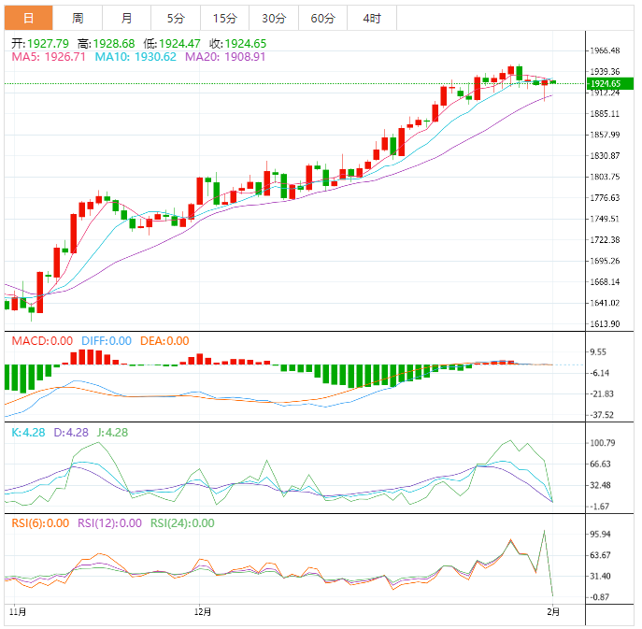The width and height of the screenshot is (642, 629).
Task: Open the 5分 timeframe tab
Action: (176, 19)
